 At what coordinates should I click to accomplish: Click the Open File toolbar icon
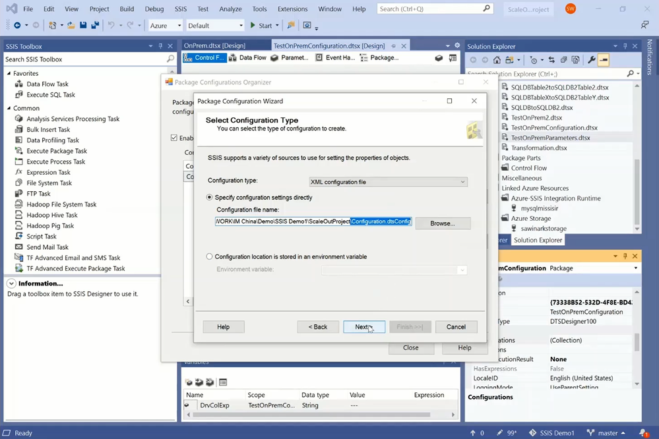point(71,25)
